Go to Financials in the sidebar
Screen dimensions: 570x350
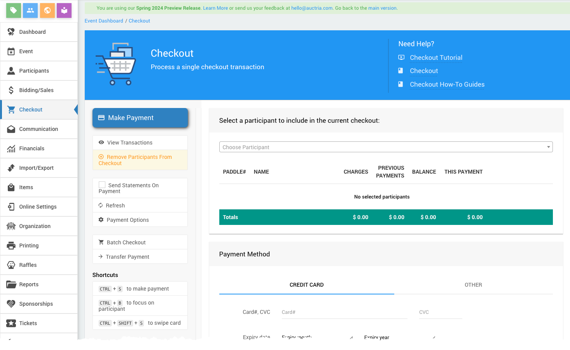(32, 148)
